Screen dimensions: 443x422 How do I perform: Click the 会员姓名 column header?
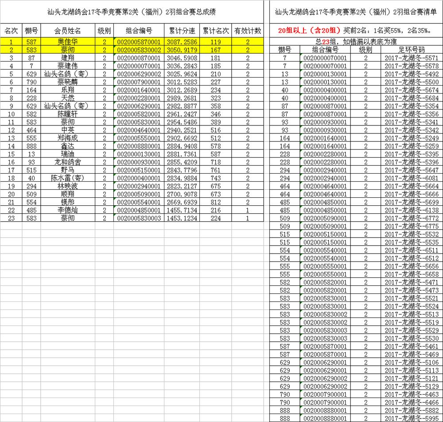pos(68,31)
